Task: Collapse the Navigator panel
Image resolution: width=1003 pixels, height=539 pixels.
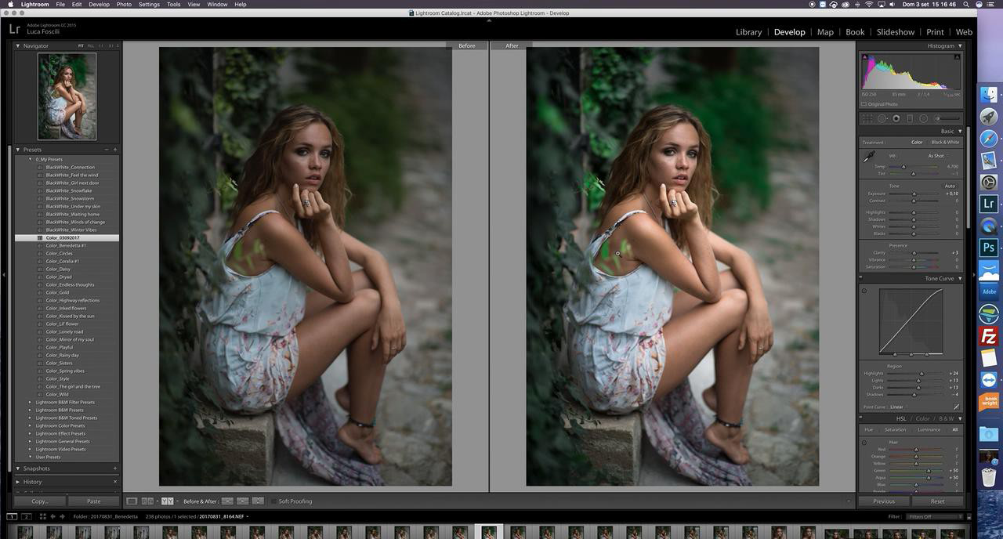Action: (x=18, y=45)
